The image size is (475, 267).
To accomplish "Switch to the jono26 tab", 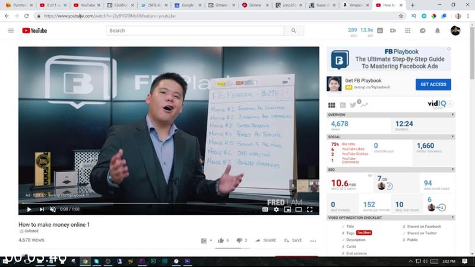I will click(289, 5).
